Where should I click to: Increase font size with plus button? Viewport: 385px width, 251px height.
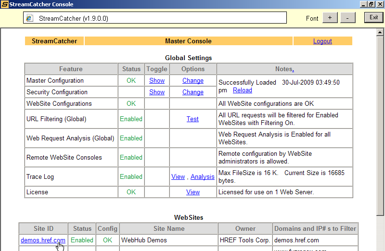pos(330,18)
